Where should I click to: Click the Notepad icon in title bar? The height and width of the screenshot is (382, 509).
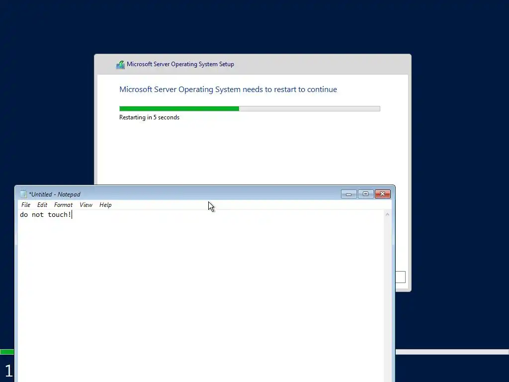click(x=23, y=194)
